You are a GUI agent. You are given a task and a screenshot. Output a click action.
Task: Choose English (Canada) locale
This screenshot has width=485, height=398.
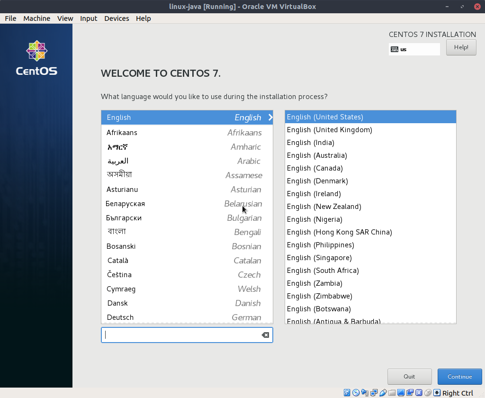370,168
